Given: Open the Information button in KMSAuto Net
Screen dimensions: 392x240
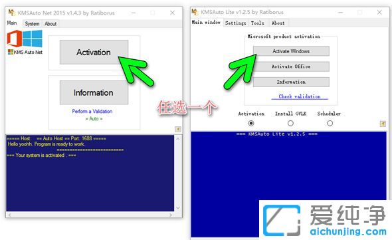Looking at the screenshot, I should click(94, 92).
